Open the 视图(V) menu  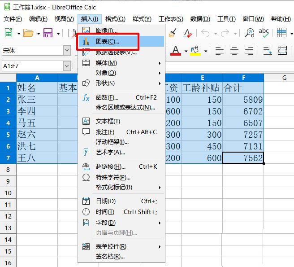[64, 19]
